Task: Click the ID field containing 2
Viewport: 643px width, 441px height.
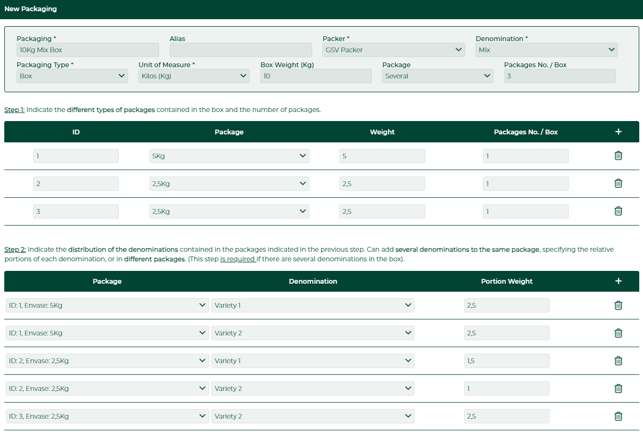Action: (76, 184)
